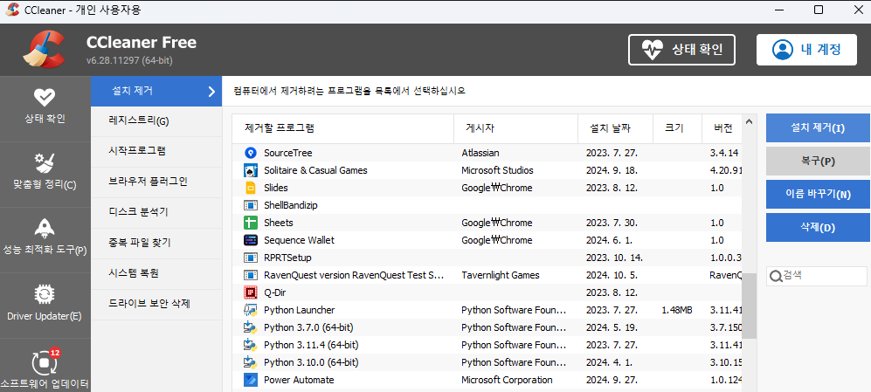
Task: Click the ShellBandizip program icon
Action: click(251, 205)
